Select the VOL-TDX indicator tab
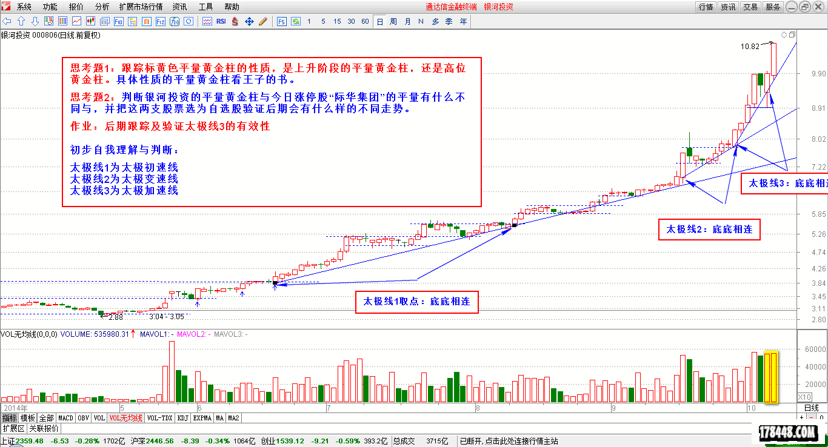828x447 pixels. click(160, 418)
